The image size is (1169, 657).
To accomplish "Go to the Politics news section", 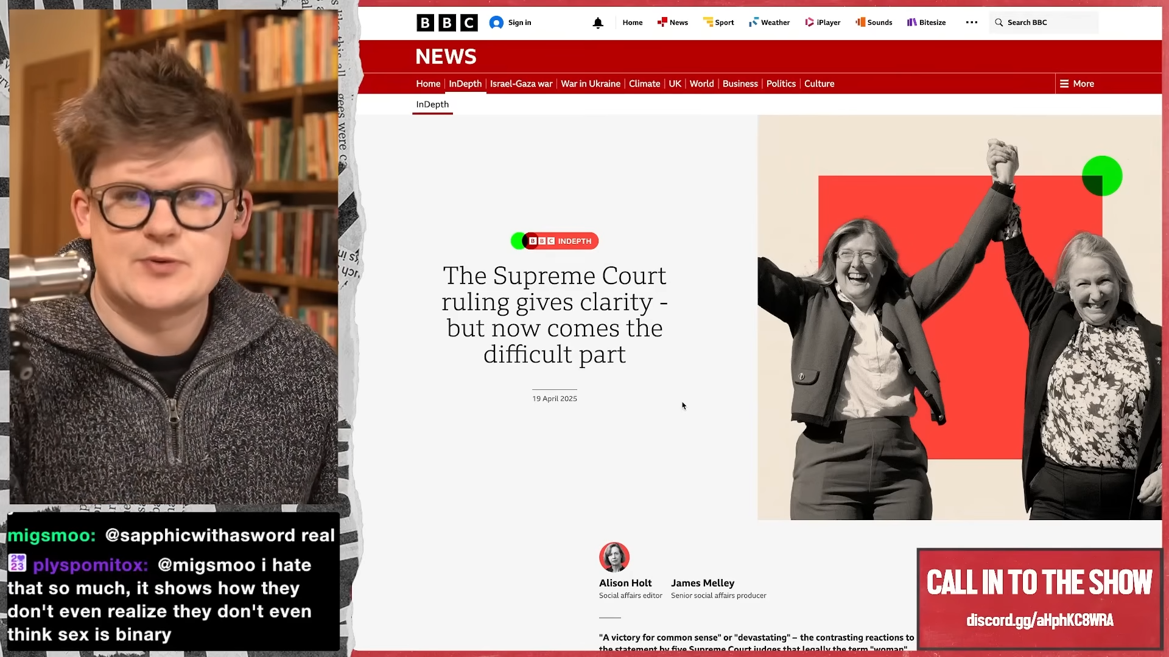I will click(781, 84).
